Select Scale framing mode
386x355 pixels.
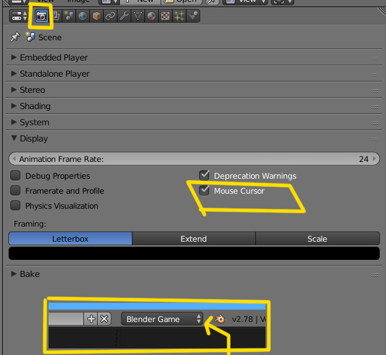(x=318, y=239)
